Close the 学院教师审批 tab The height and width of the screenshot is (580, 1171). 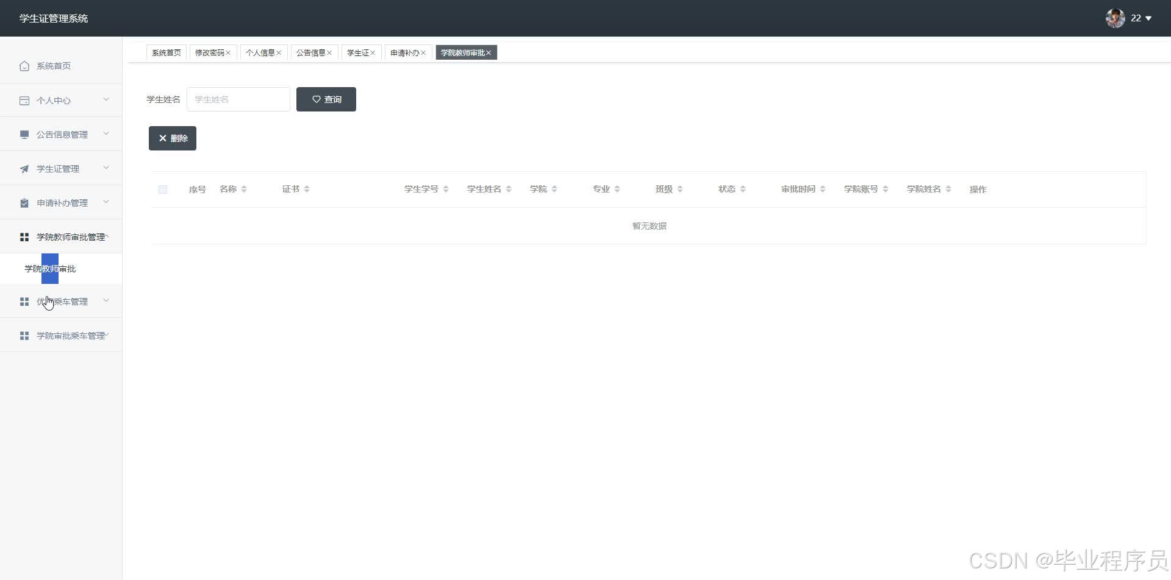(489, 53)
